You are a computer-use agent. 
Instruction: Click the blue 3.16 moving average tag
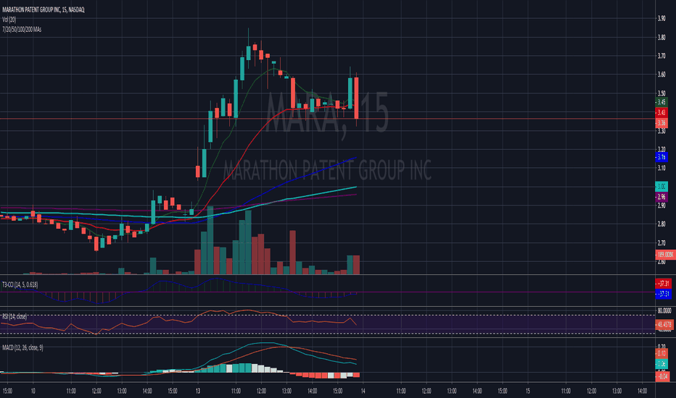pos(661,157)
